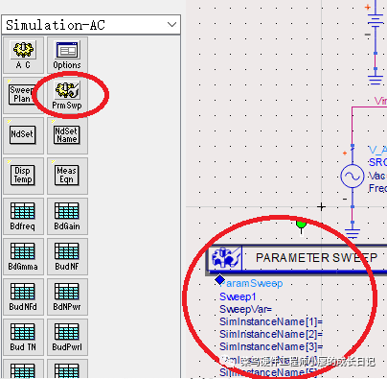Select the Bud TN palette icon
Screen dimensions: 387x379
23,337
